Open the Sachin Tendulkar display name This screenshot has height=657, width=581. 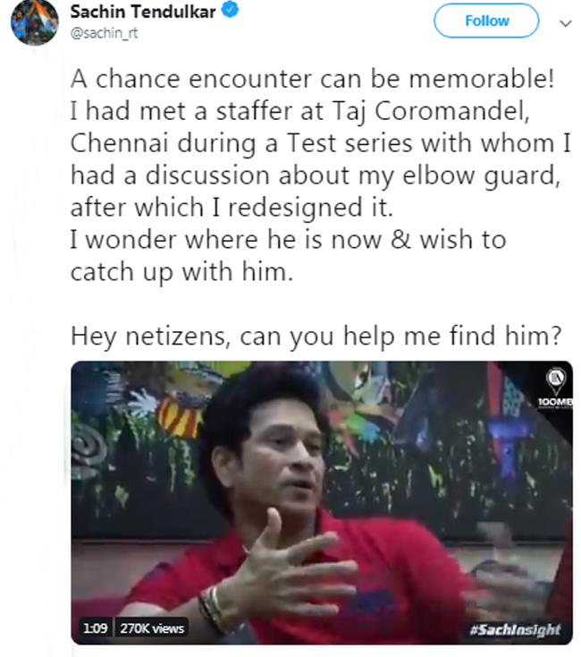pos(143,12)
